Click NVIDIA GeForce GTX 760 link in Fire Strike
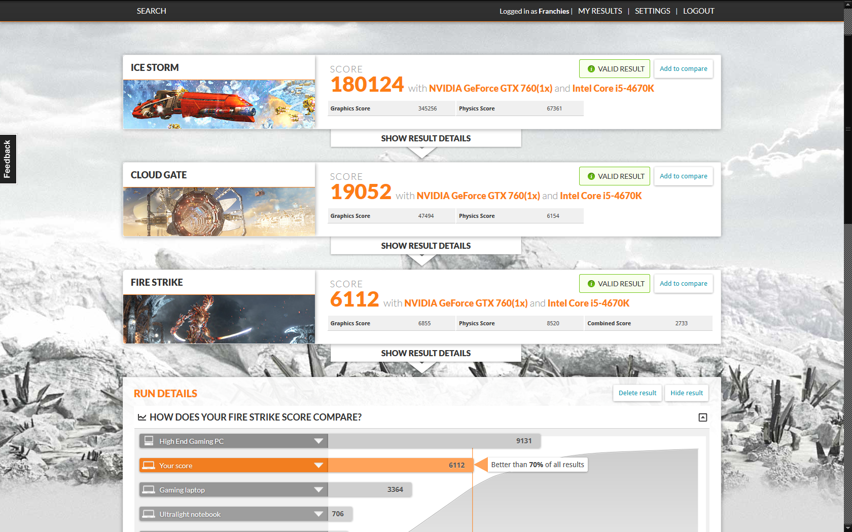 (466, 303)
